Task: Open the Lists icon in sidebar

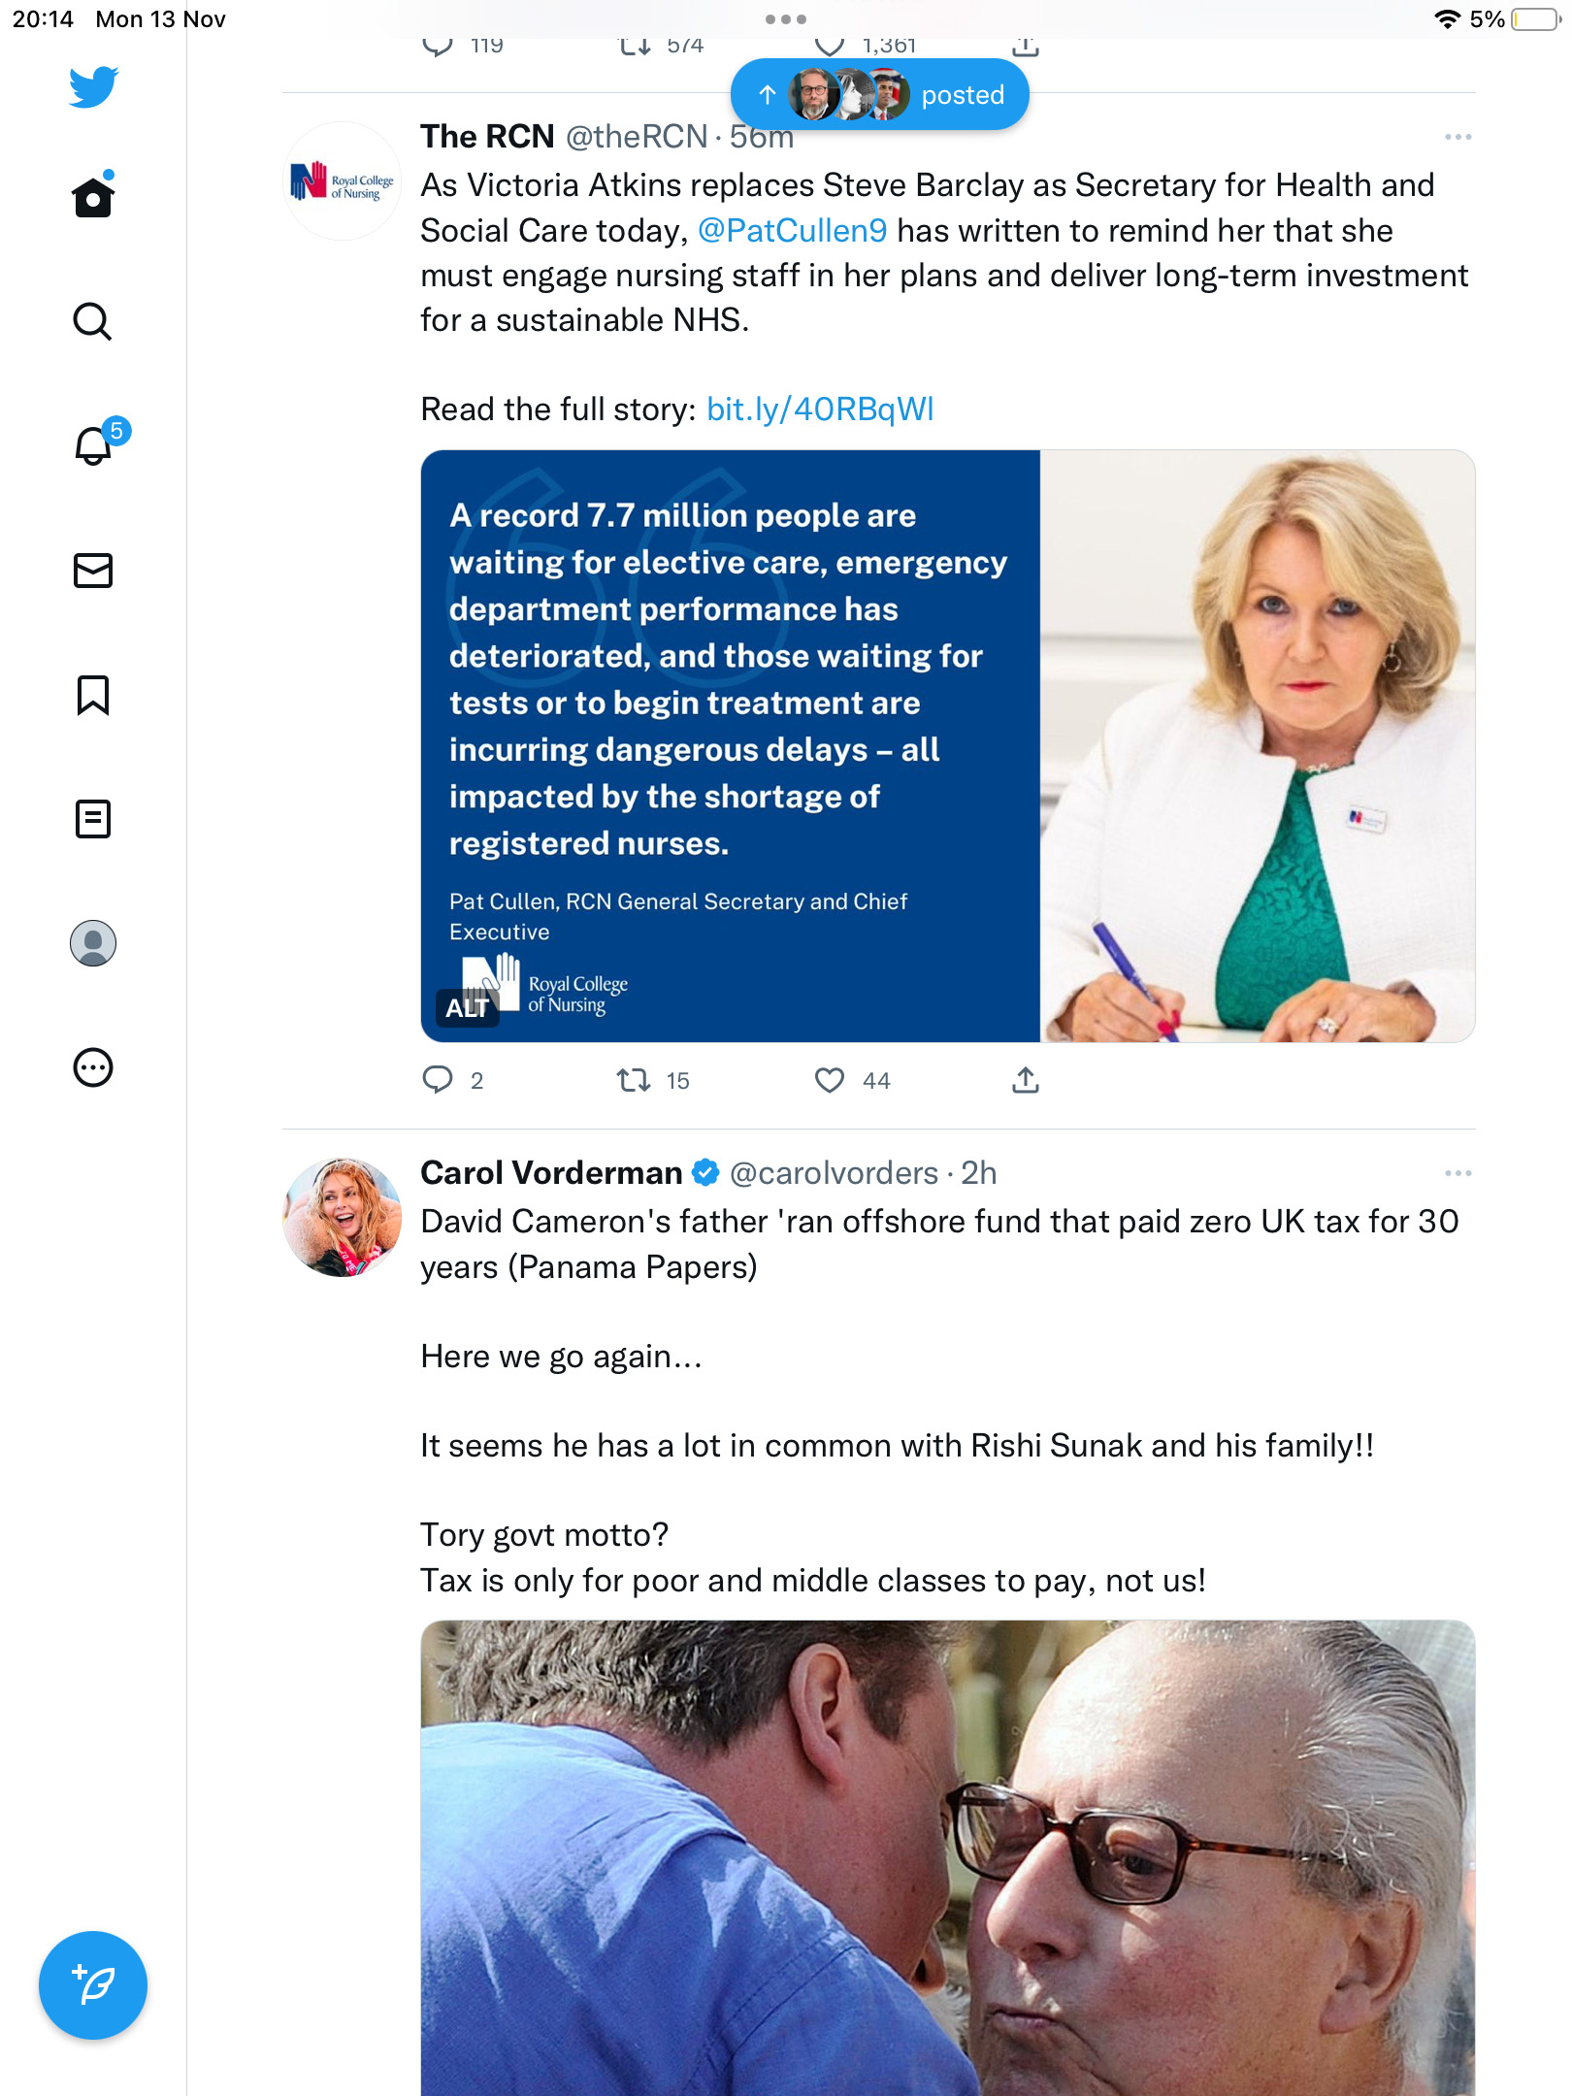Action: 93,819
